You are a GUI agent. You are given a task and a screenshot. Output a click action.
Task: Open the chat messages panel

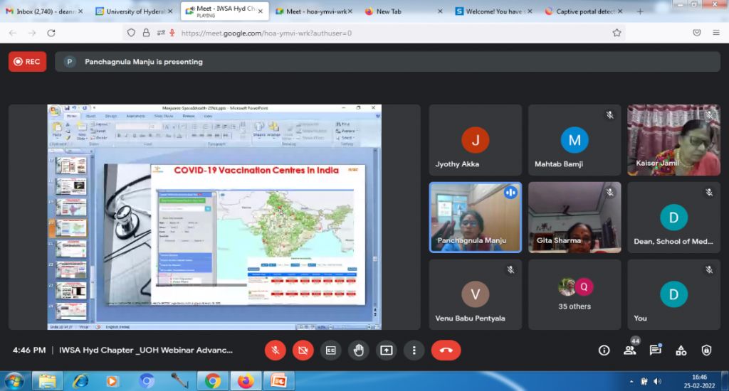(x=655, y=350)
